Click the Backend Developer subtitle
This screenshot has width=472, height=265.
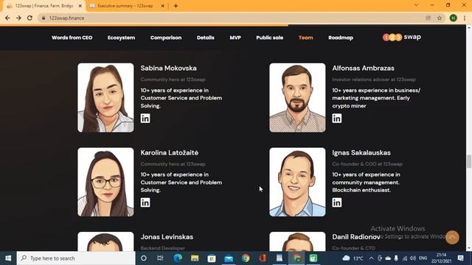(162, 248)
